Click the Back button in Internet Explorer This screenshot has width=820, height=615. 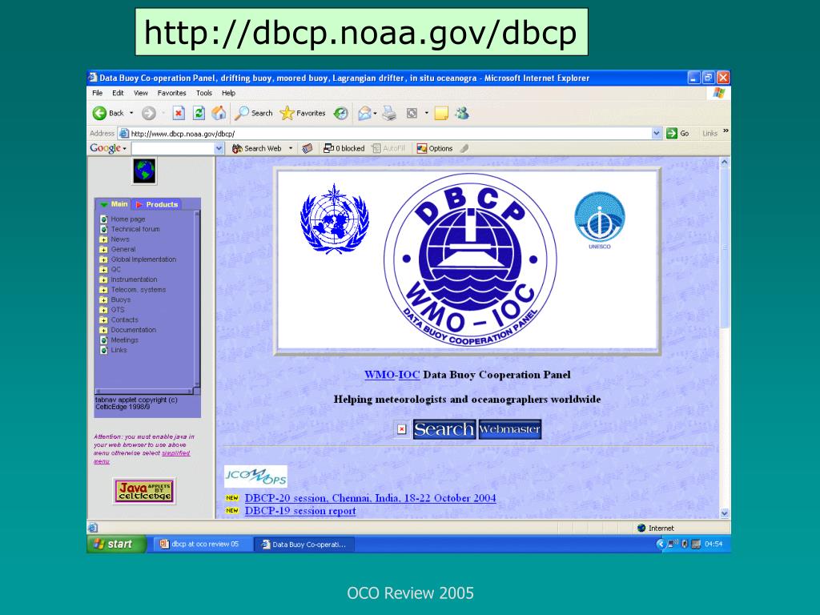click(x=108, y=113)
